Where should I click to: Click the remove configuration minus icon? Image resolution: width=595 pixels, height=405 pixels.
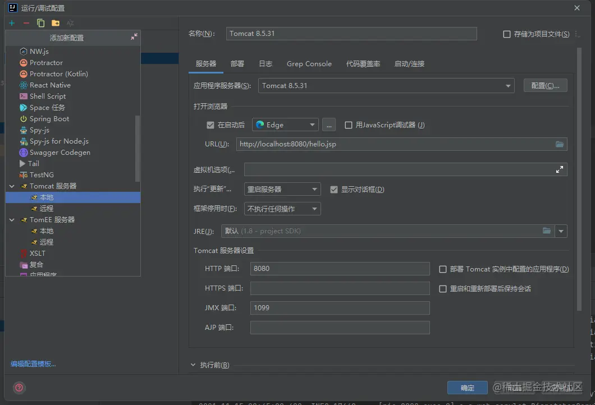click(26, 23)
